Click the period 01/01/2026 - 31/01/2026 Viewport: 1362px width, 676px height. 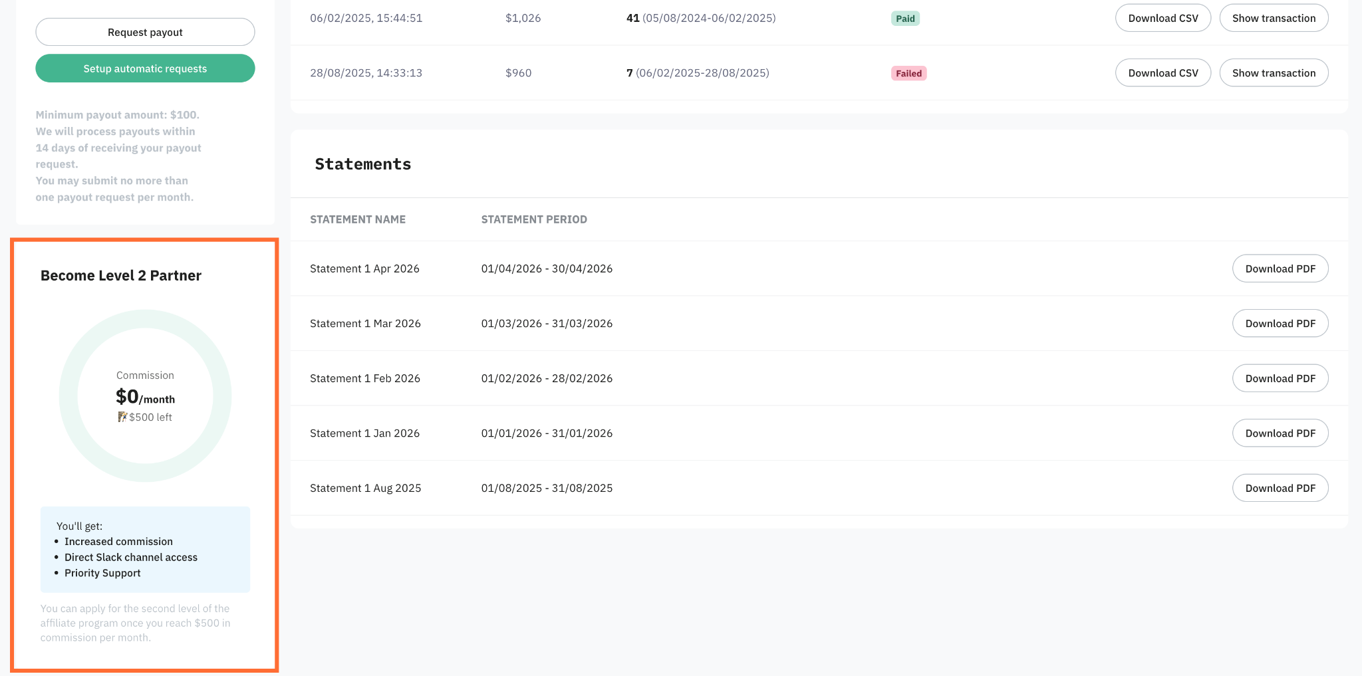[547, 433]
